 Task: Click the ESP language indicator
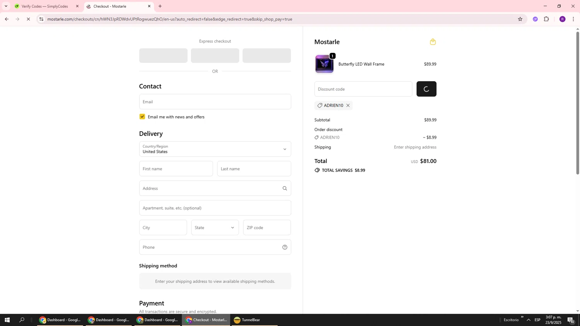(x=537, y=320)
